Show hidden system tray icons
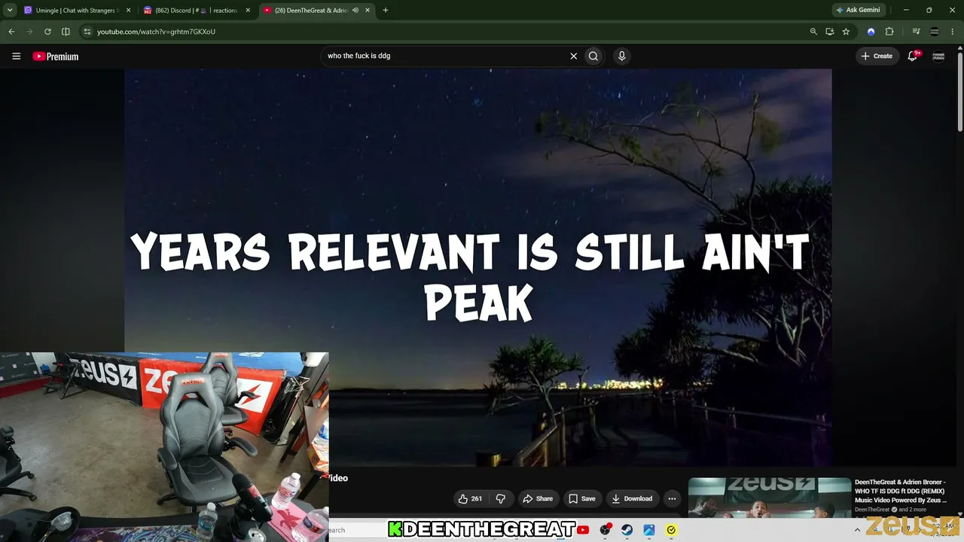This screenshot has width=964, height=542. 857,530
